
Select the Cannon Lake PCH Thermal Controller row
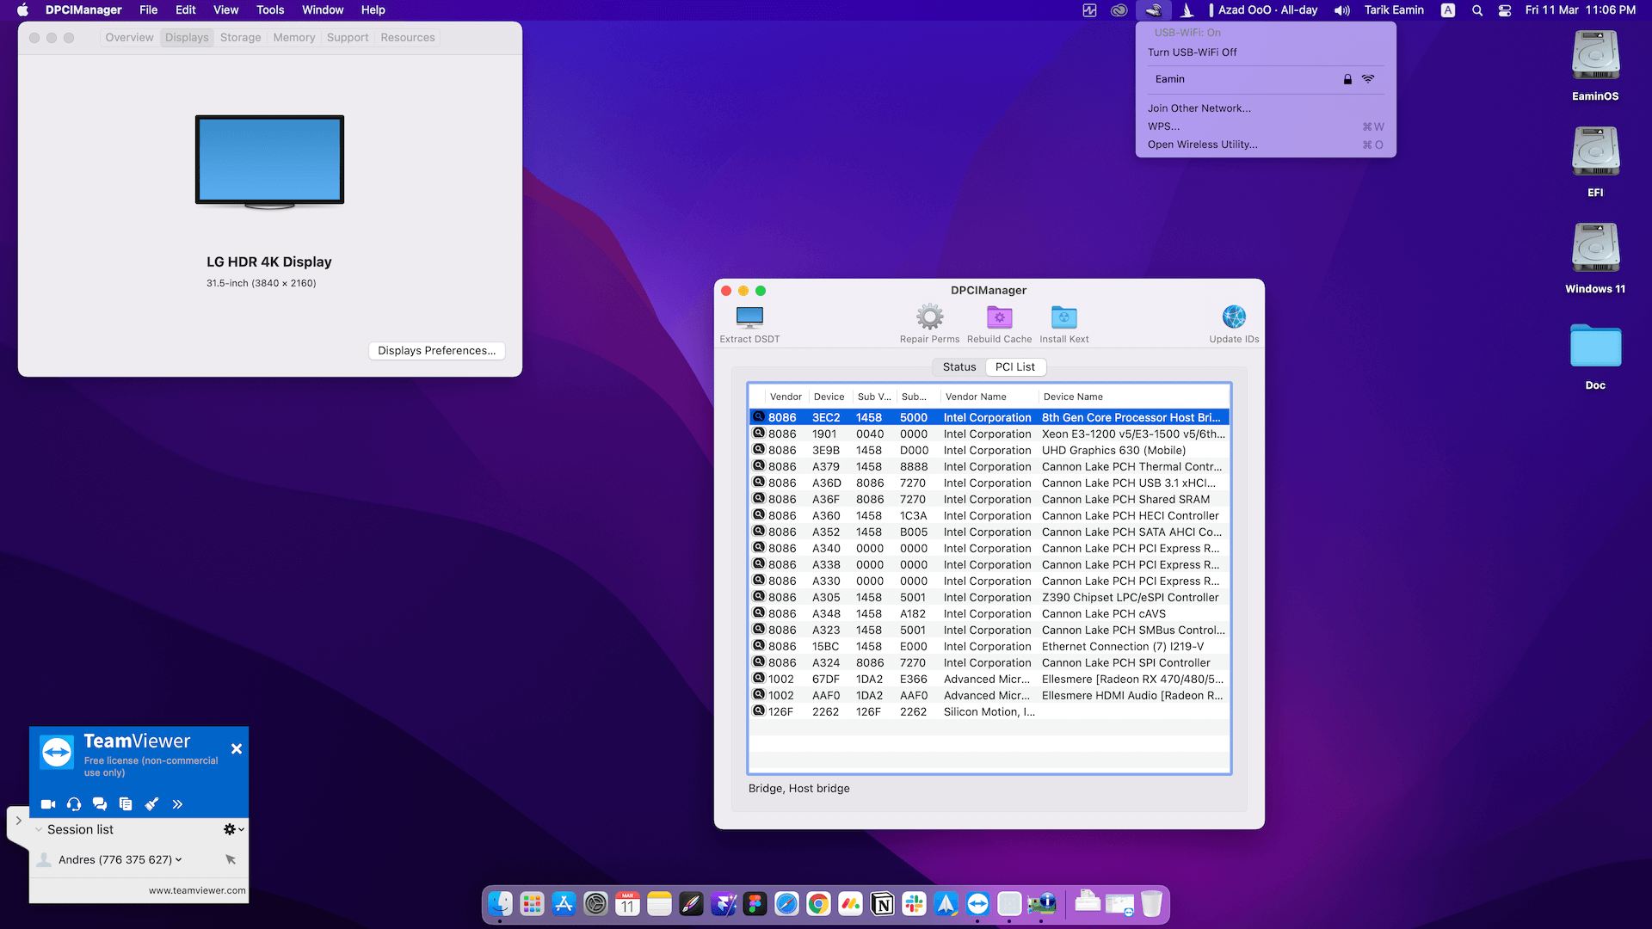[x=989, y=467]
